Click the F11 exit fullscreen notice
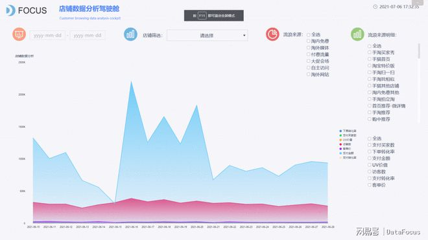This screenshot has height=240, width=428. [x=214, y=16]
